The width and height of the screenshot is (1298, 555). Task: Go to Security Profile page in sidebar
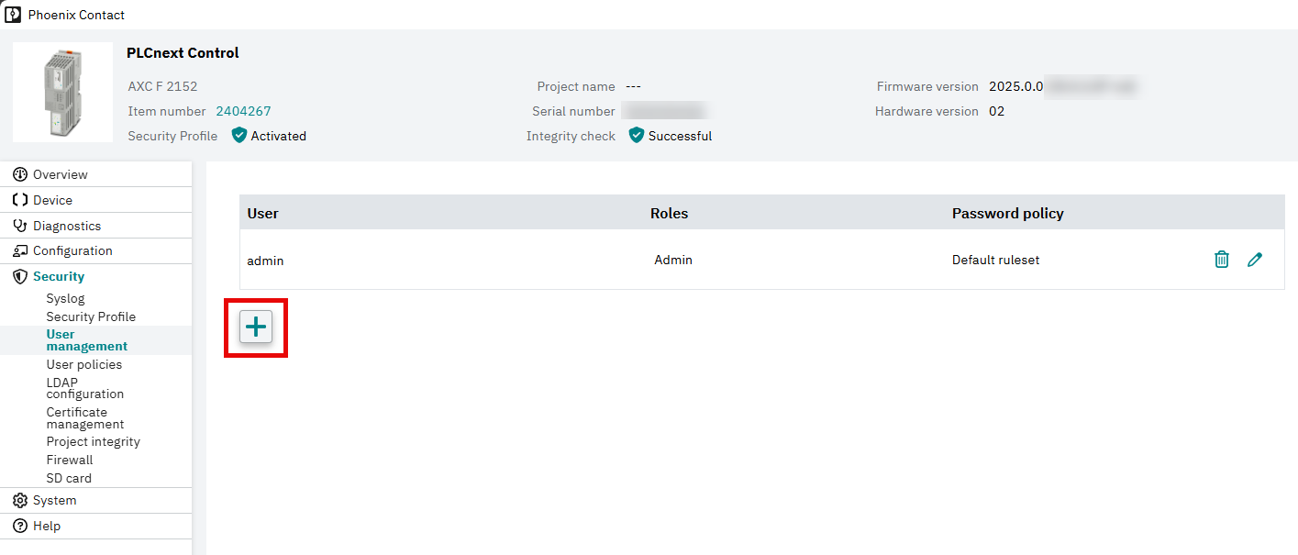point(91,316)
